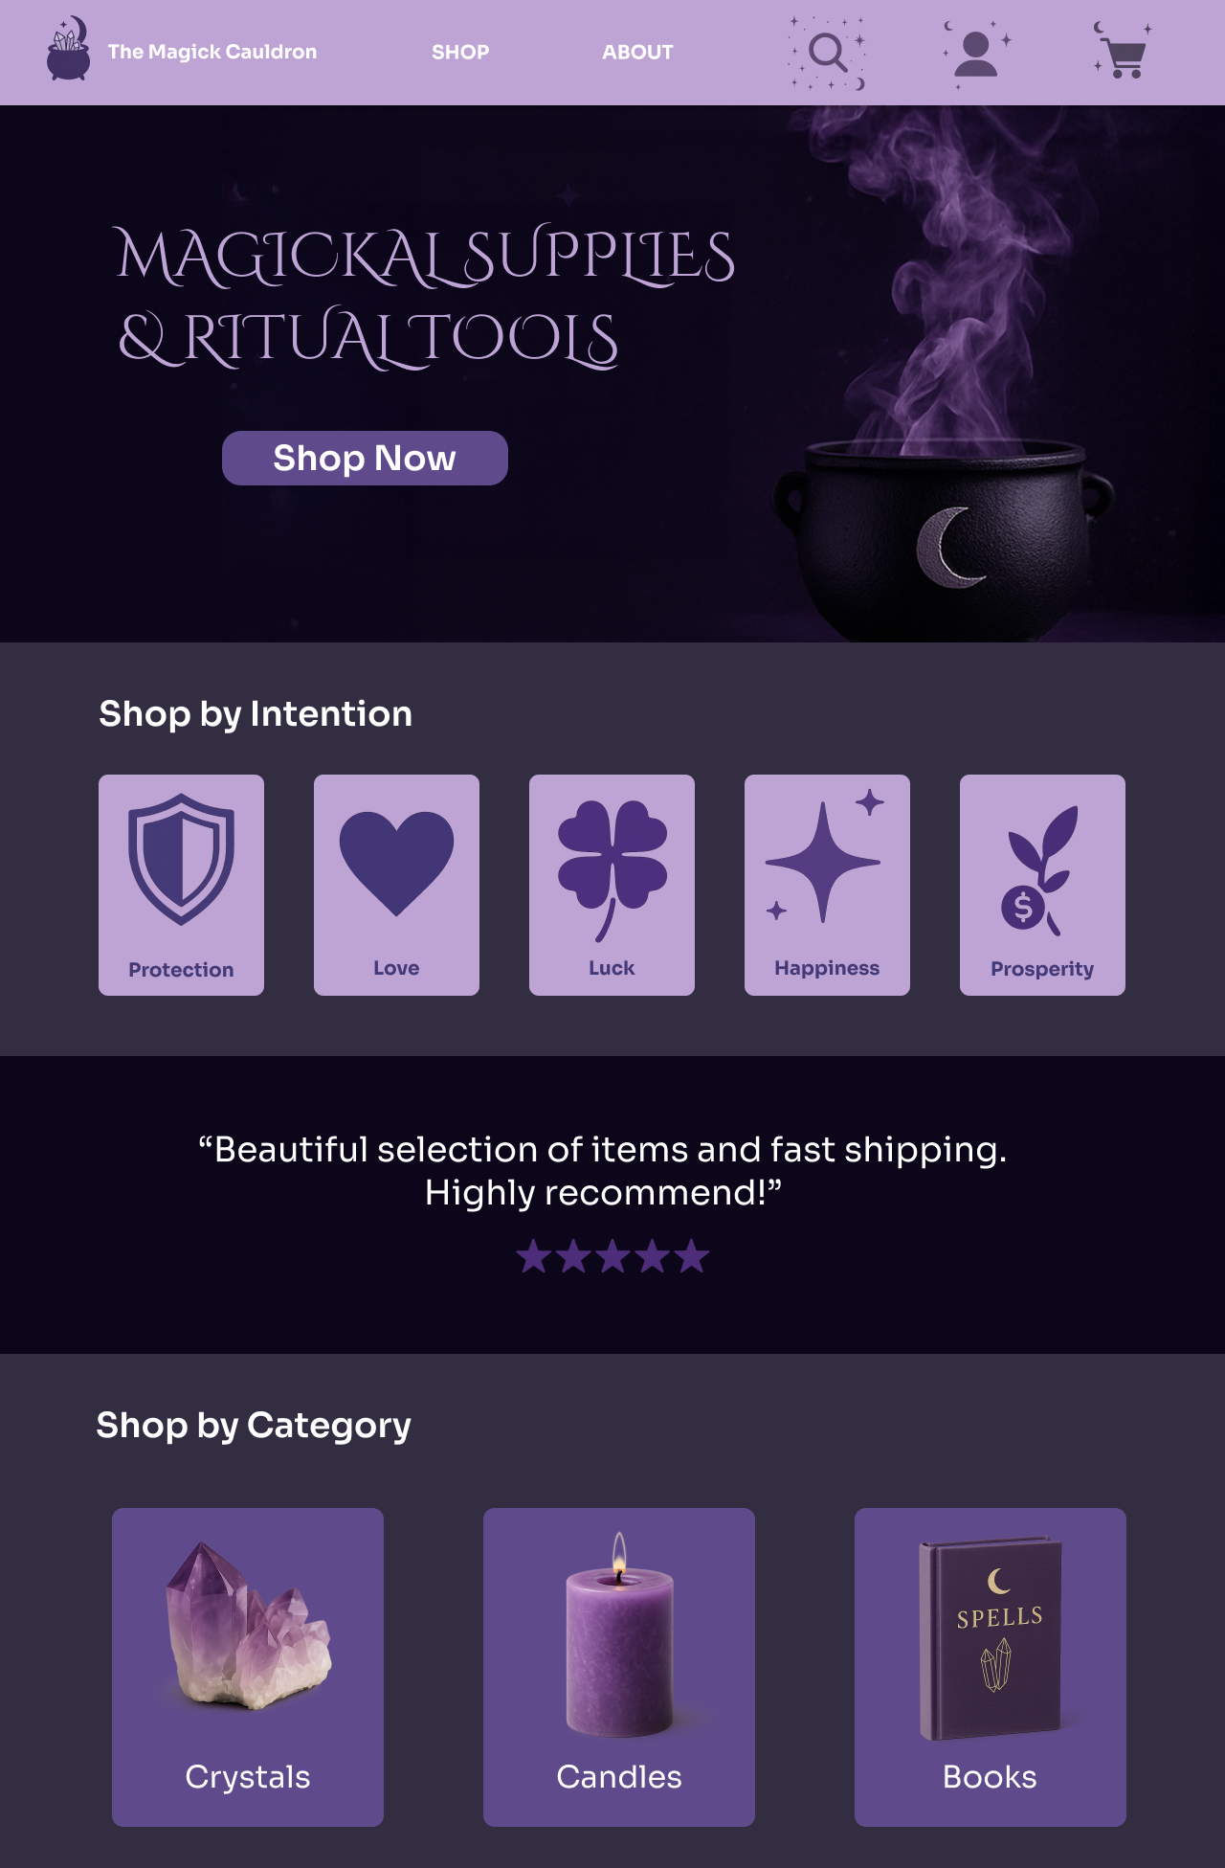Viewport: 1225px width, 1868px height.
Task: Open the Candles category tile
Action: [619, 1667]
